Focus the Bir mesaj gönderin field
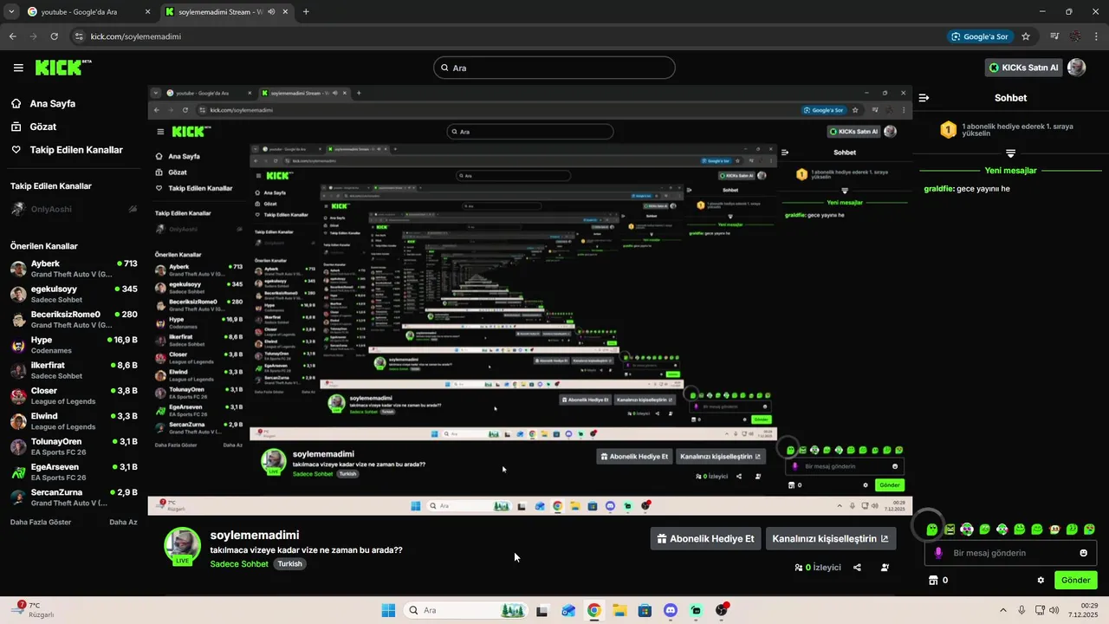Screen dimensions: 1109x624 coord(1010,553)
